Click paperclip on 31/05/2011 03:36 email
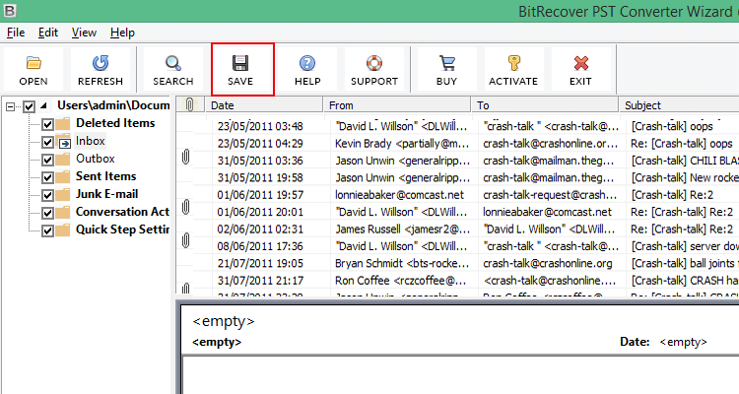Image resolution: width=739 pixels, height=394 pixels. 185,157
